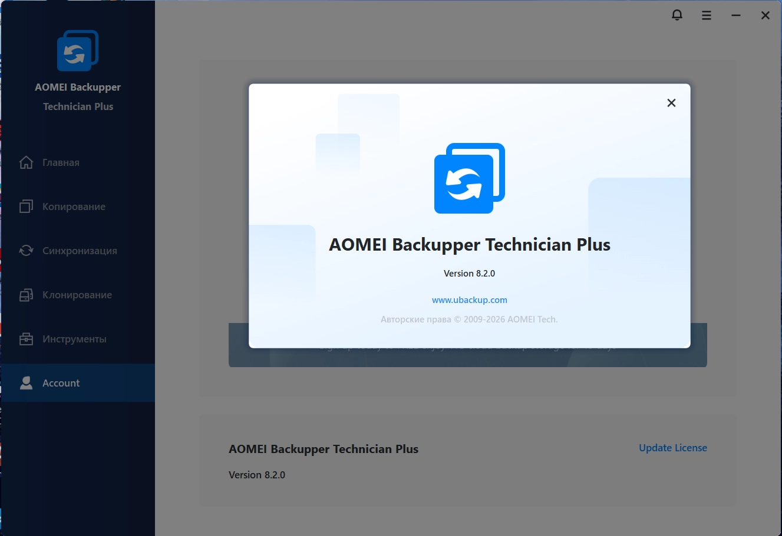Open the www.ubackup.com link

coord(470,300)
